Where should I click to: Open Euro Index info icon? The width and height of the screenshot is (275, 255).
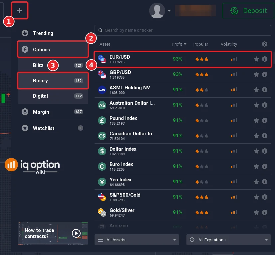pyautogui.click(x=264, y=166)
